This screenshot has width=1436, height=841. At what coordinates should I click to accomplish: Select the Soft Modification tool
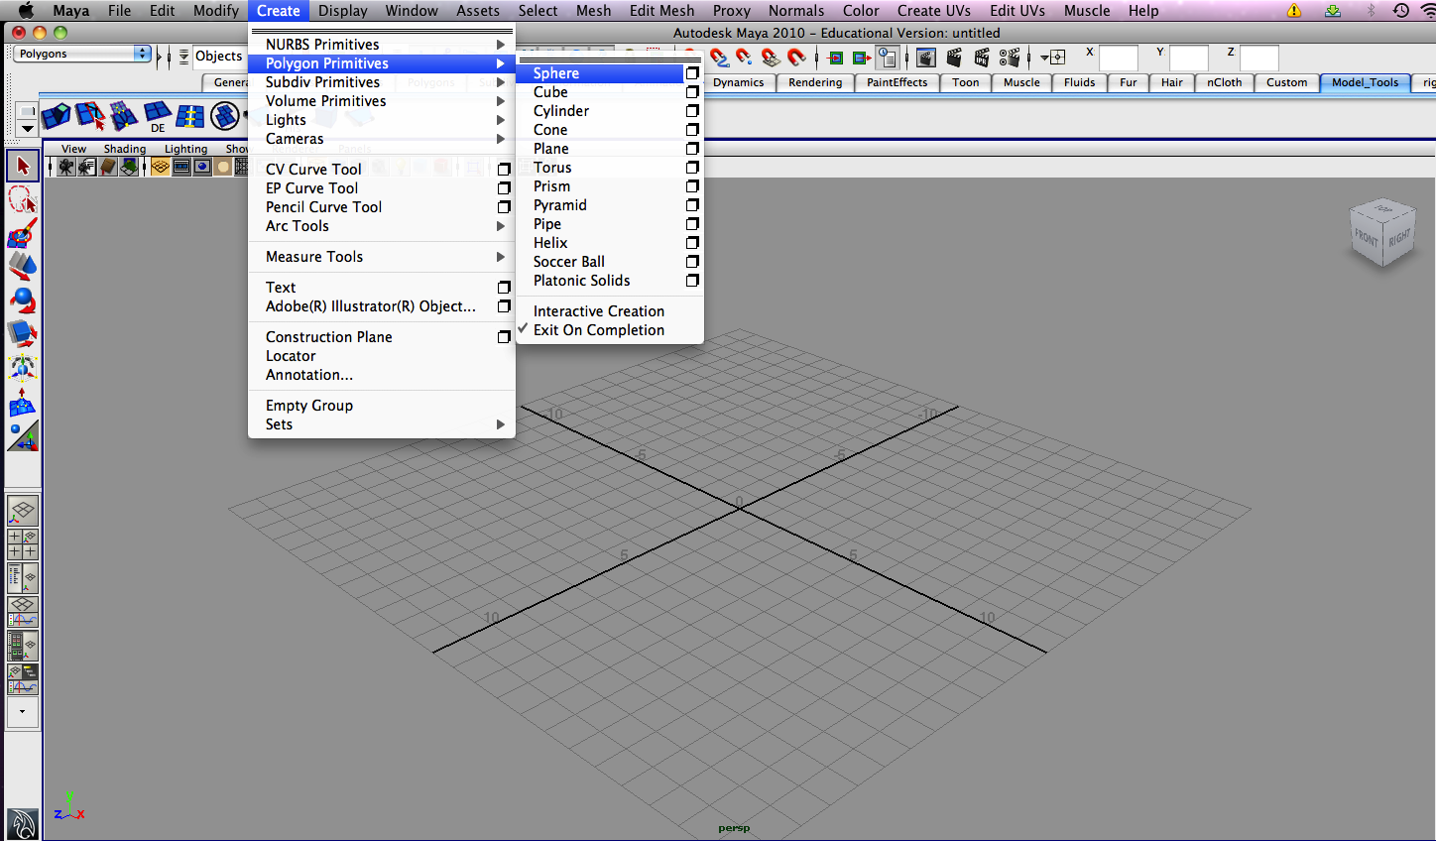click(x=22, y=402)
